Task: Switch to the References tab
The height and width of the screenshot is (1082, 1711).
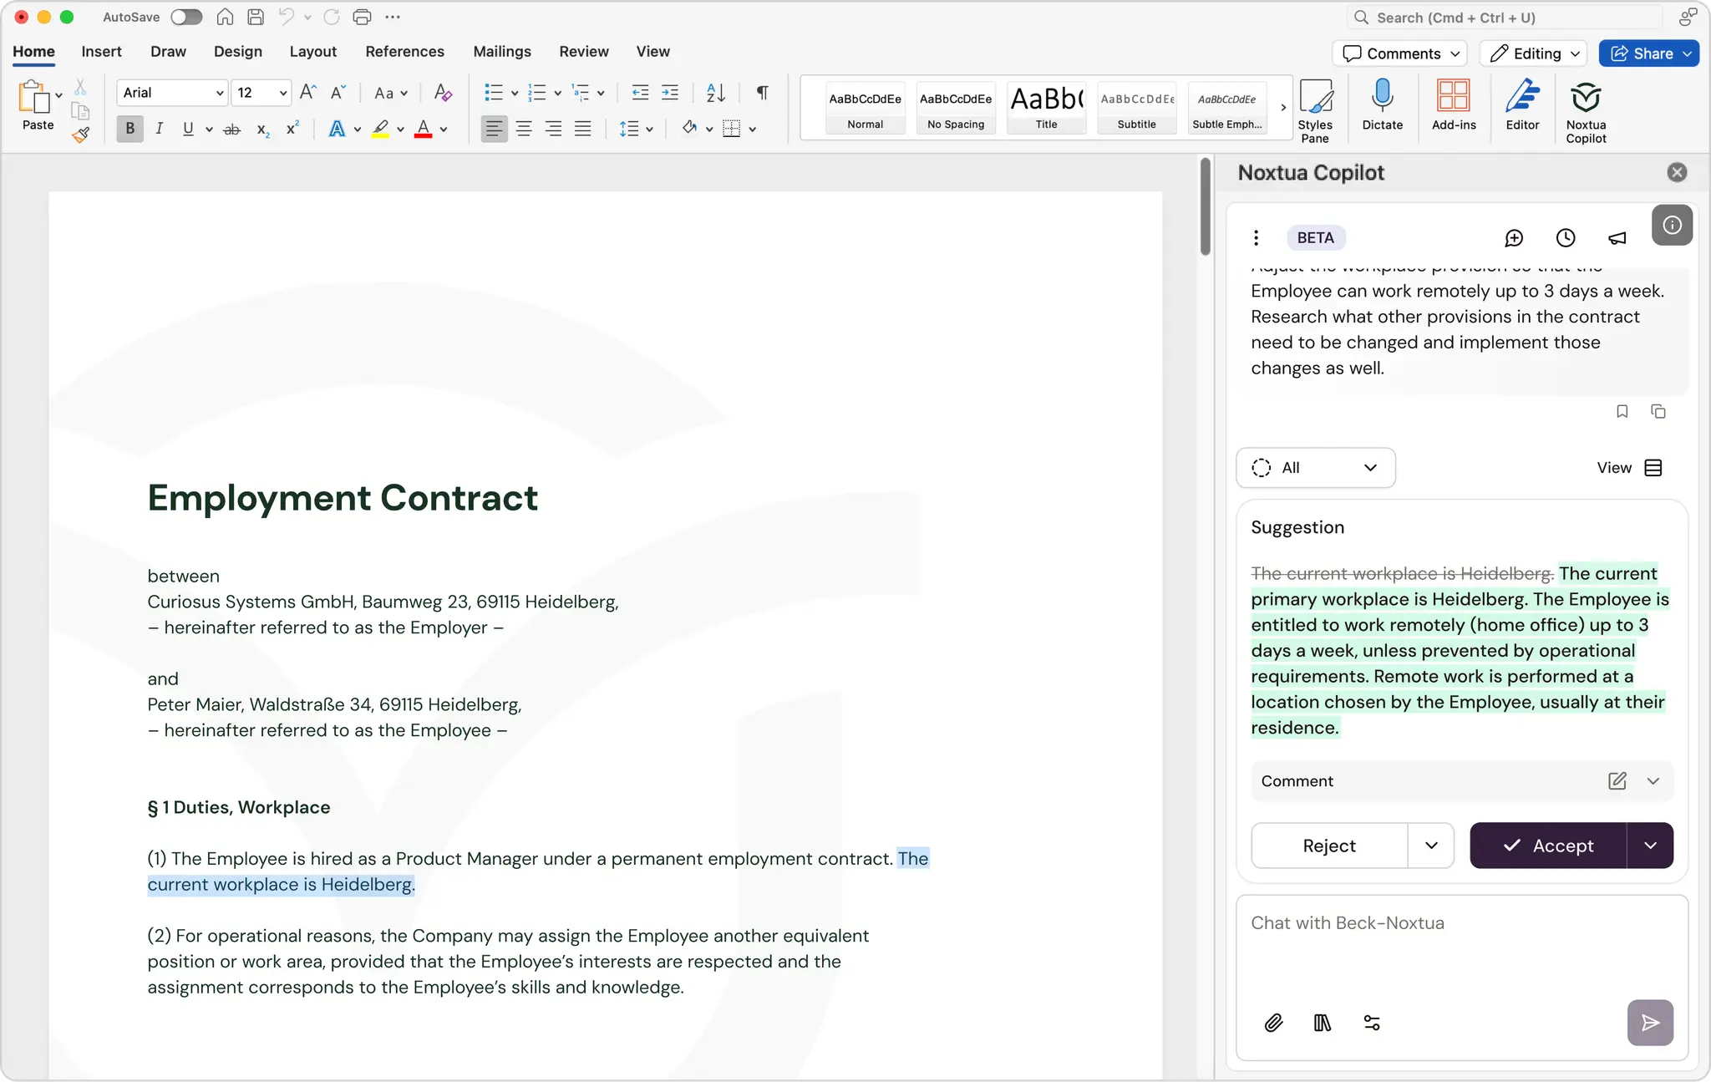Action: tap(404, 52)
